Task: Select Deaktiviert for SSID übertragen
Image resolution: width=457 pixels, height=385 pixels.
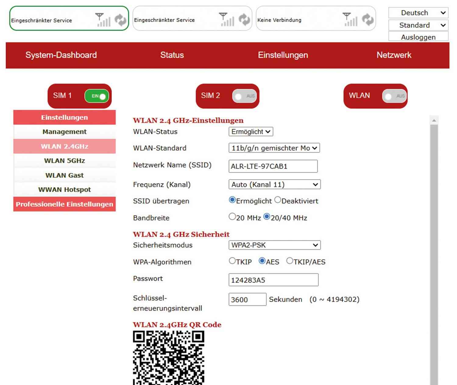Action: tap(278, 200)
